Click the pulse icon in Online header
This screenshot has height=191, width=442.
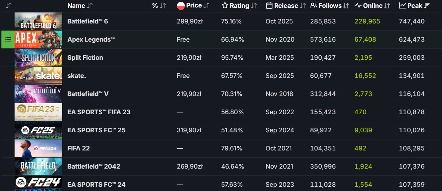(x=358, y=6)
